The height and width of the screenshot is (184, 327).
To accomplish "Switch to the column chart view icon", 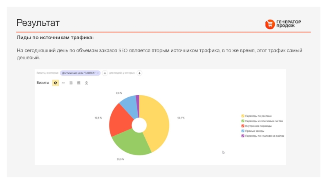I will (x=78, y=83).
